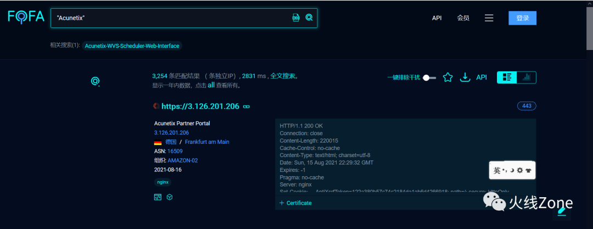Open the hamburger menu icon
The image size is (593, 229).
(489, 18)
